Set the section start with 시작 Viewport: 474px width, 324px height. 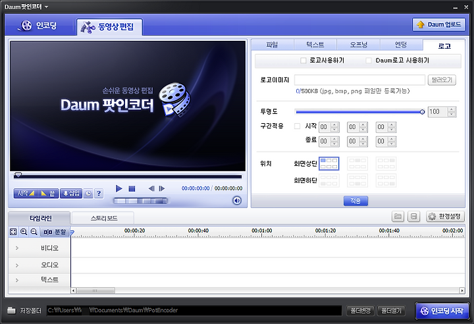click(25, 194)
